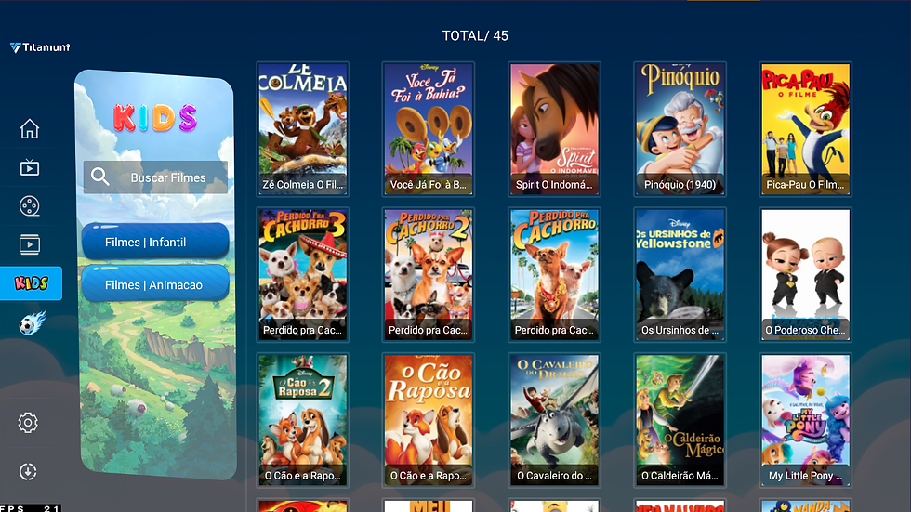
Task: Open the Live TV icon in sidebar
Action: pos(30,168)
